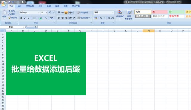Switch to the 开始 ribbon tab
The height and width of the screenshot is (110, 191).
(11, 6)
